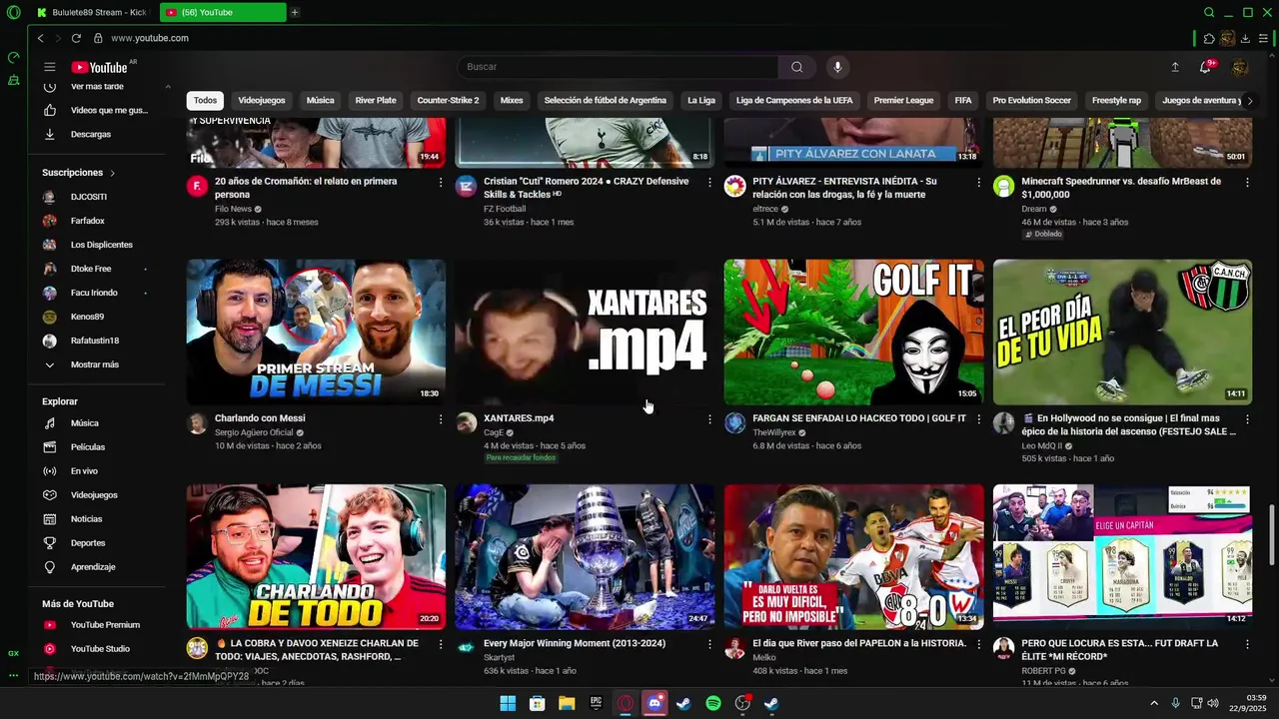Open options for 20 años de Cromañón video
The width and height of the screenshot is (1279, 719).
click(x=440, y=183)
